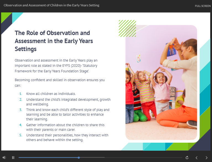
Task: Enter FULL SCREEN mode
Action: click(203, 6)
